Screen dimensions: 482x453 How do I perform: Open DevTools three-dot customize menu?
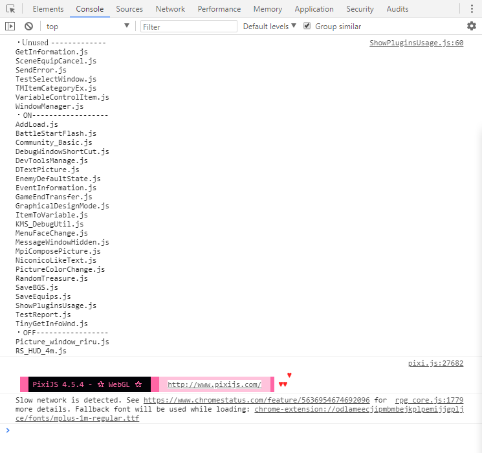click(472, 8)
